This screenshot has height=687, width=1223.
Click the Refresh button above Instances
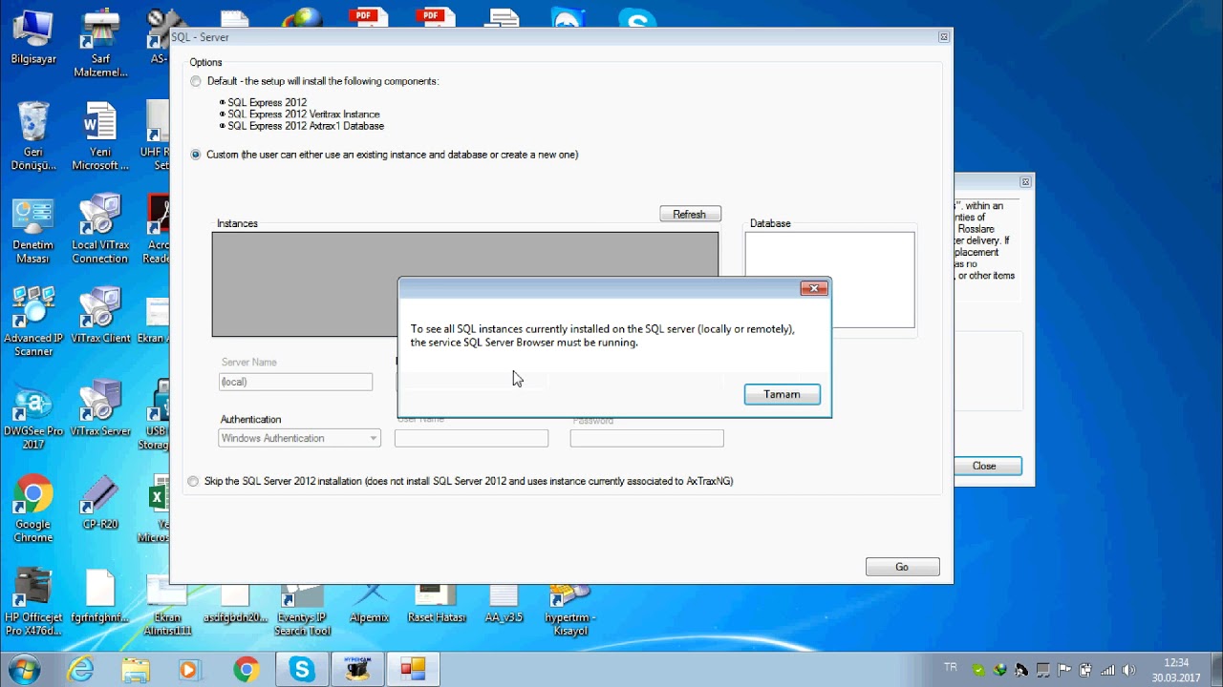coord(690,215)
